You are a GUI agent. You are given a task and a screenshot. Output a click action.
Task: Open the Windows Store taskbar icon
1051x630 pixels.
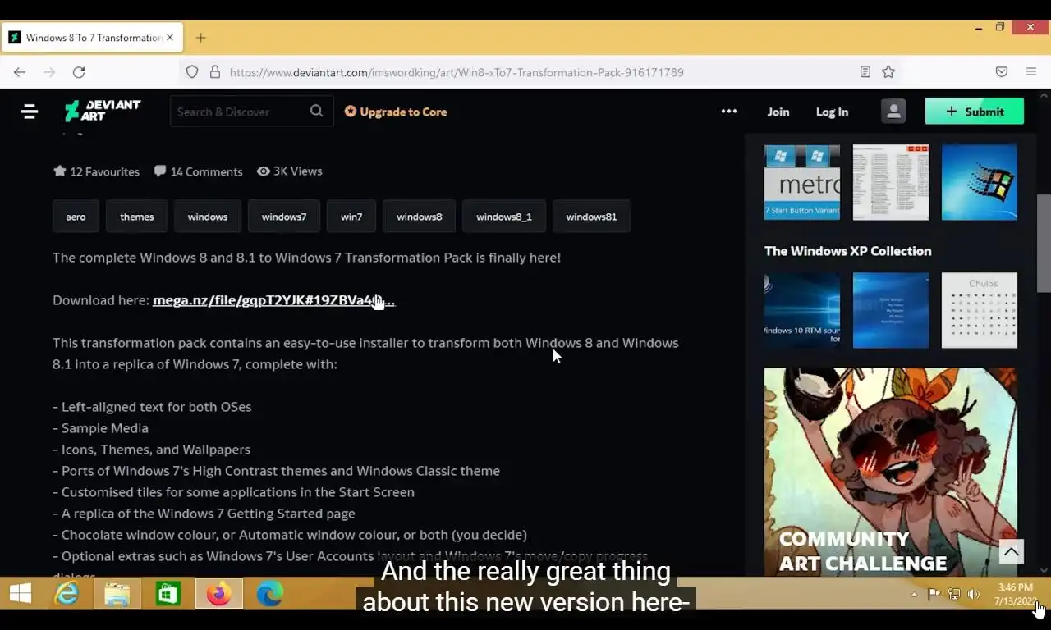click(168, 593)
